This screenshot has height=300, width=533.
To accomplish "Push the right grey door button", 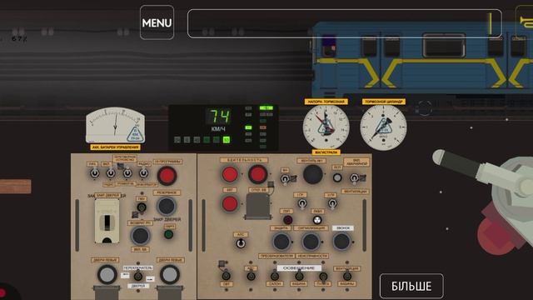I will click(x=170, y=274).
